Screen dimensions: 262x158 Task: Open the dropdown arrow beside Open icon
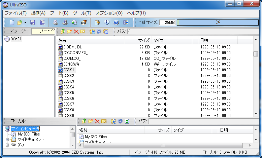click(25, 23)
